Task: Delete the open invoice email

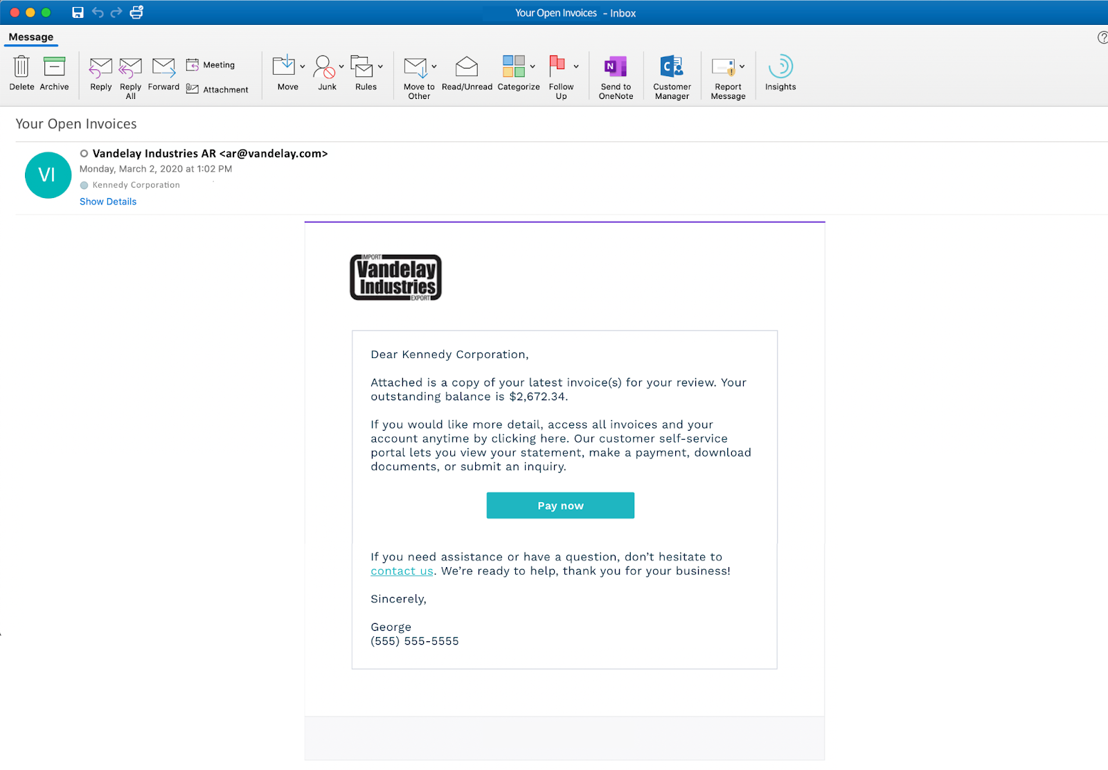Action: [21, 73]
